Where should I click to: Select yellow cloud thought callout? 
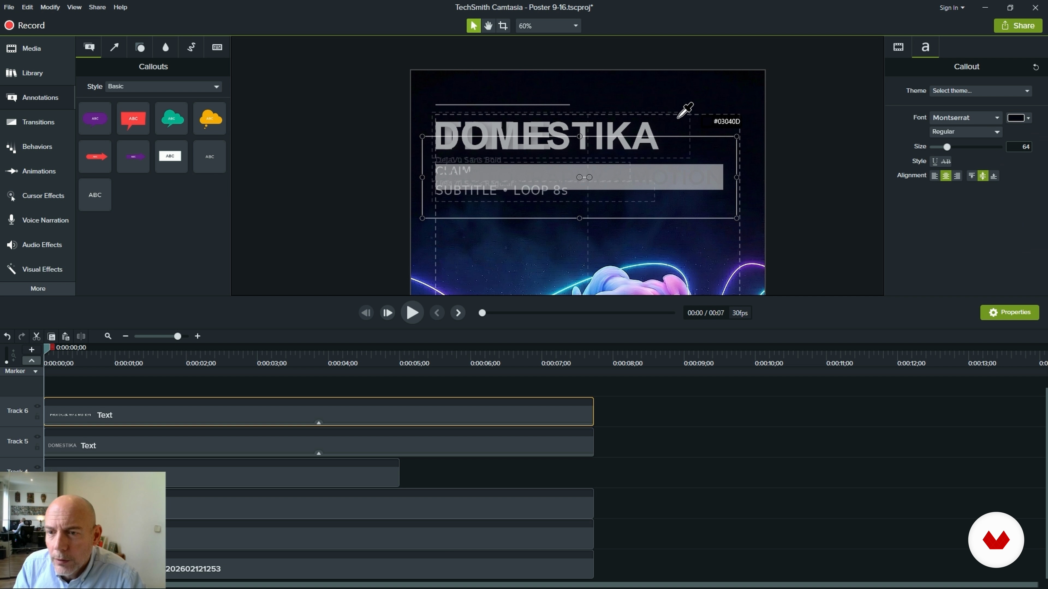coord(210,118)
